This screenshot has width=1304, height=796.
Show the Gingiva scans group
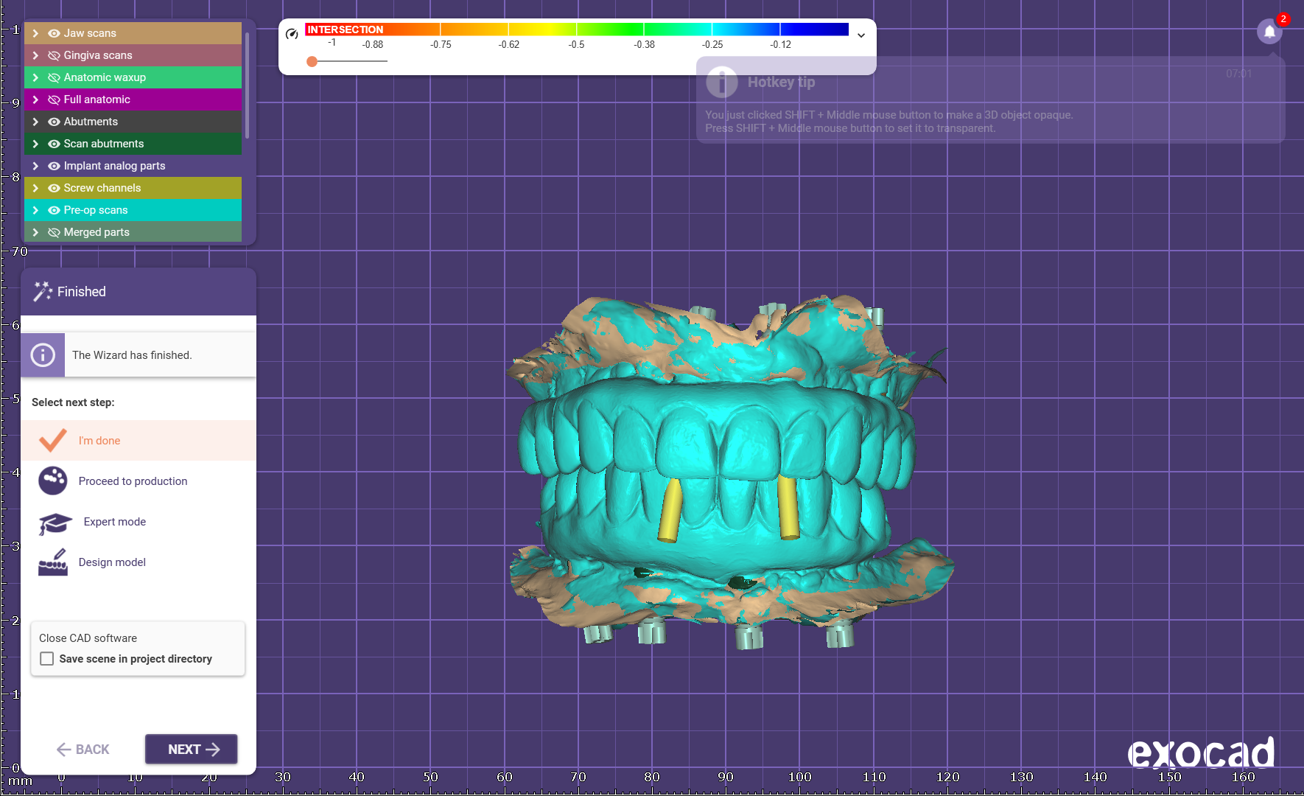click(x=54, y=55)
